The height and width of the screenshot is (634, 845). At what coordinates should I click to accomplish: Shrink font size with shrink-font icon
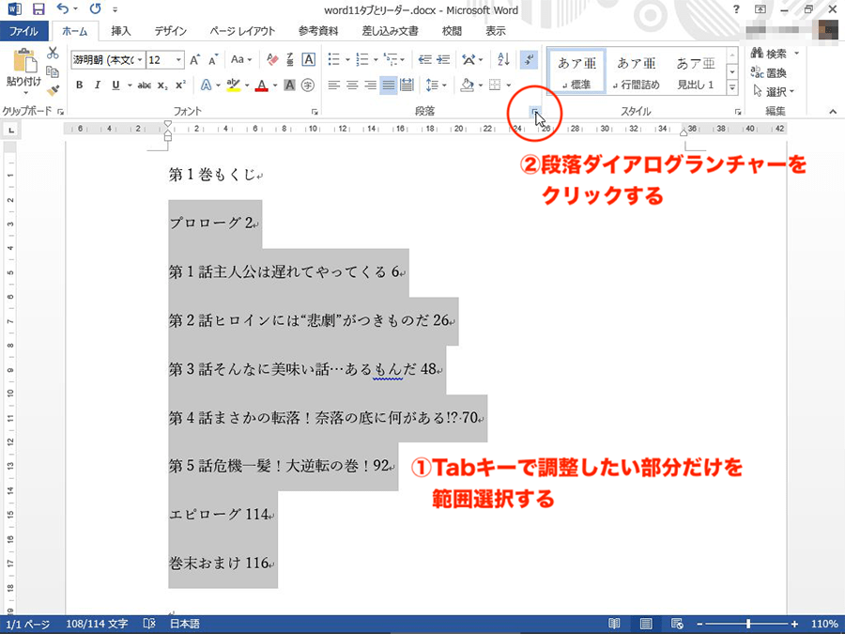213,60
